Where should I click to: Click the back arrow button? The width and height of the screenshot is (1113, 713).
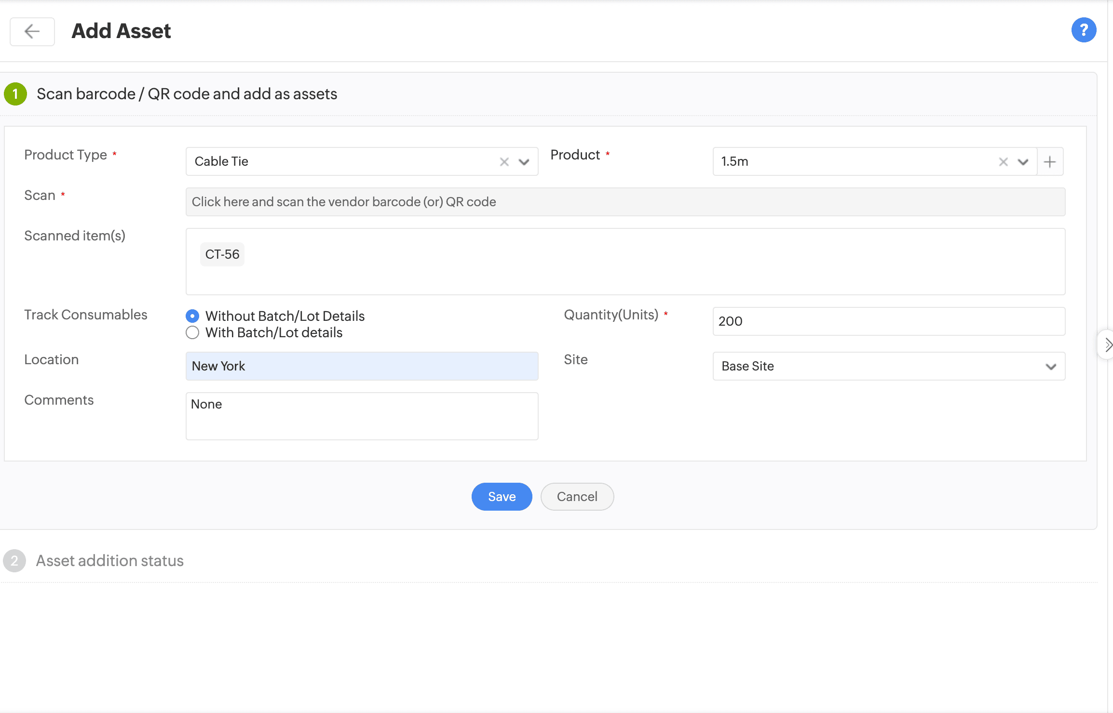32,32
